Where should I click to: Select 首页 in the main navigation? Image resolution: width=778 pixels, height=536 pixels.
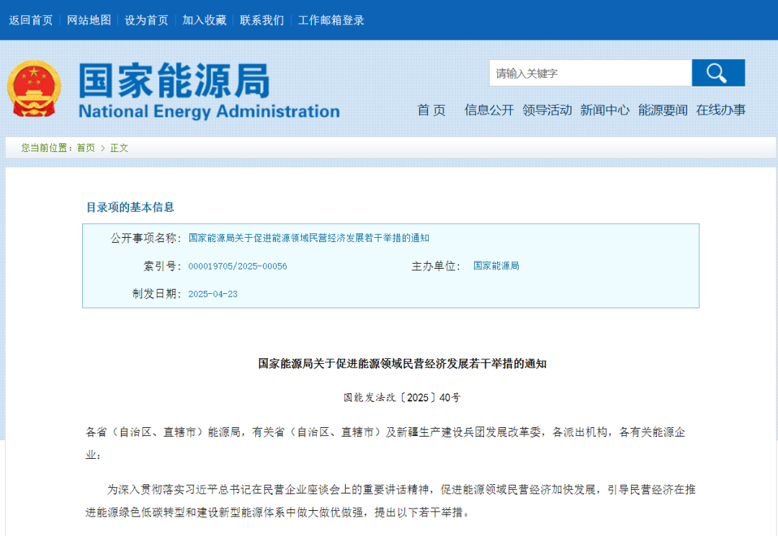tap(431, 111)
